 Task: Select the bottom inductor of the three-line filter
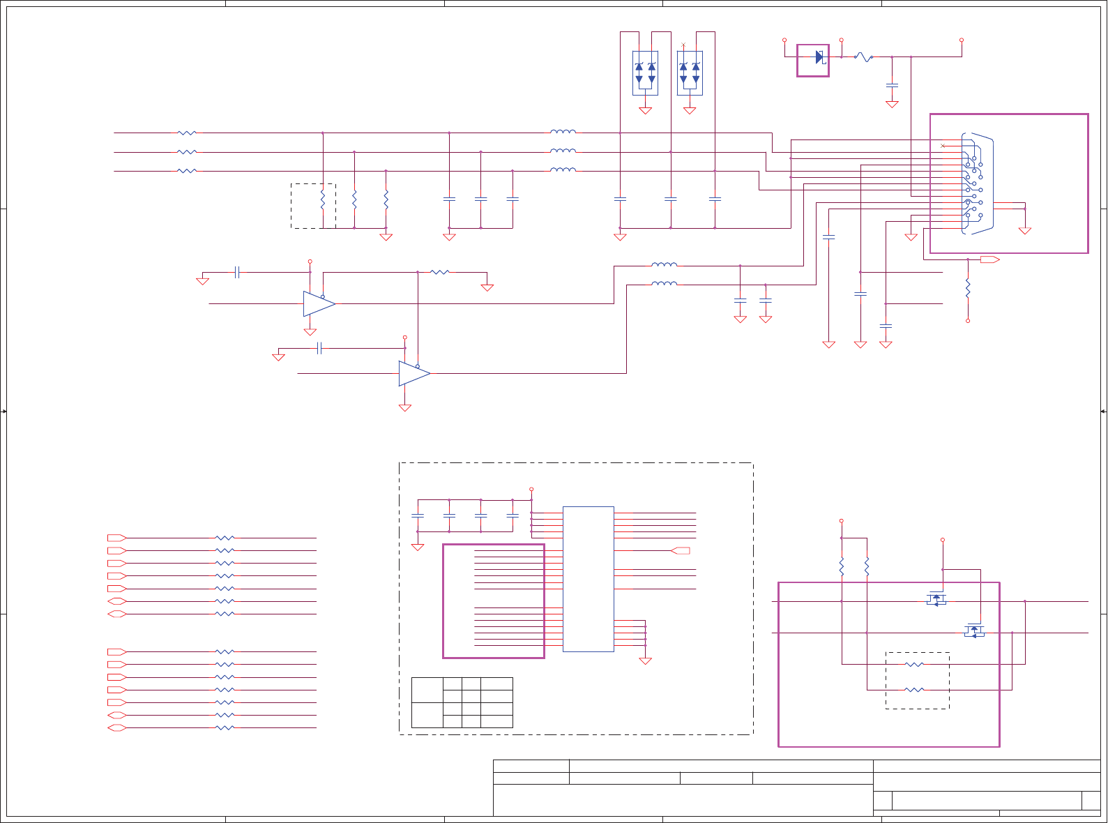[x=563, y=169]
